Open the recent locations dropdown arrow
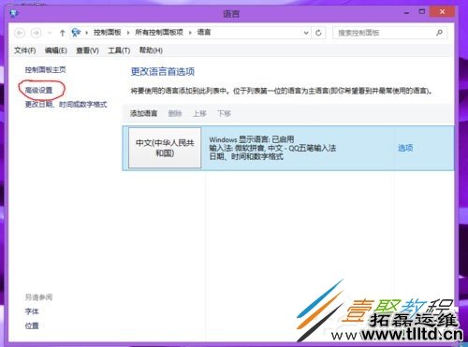The width and height of the screenshot is (468, 347). tap(50, 33)
